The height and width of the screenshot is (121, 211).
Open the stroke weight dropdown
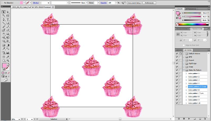click(x=48, y=3)
